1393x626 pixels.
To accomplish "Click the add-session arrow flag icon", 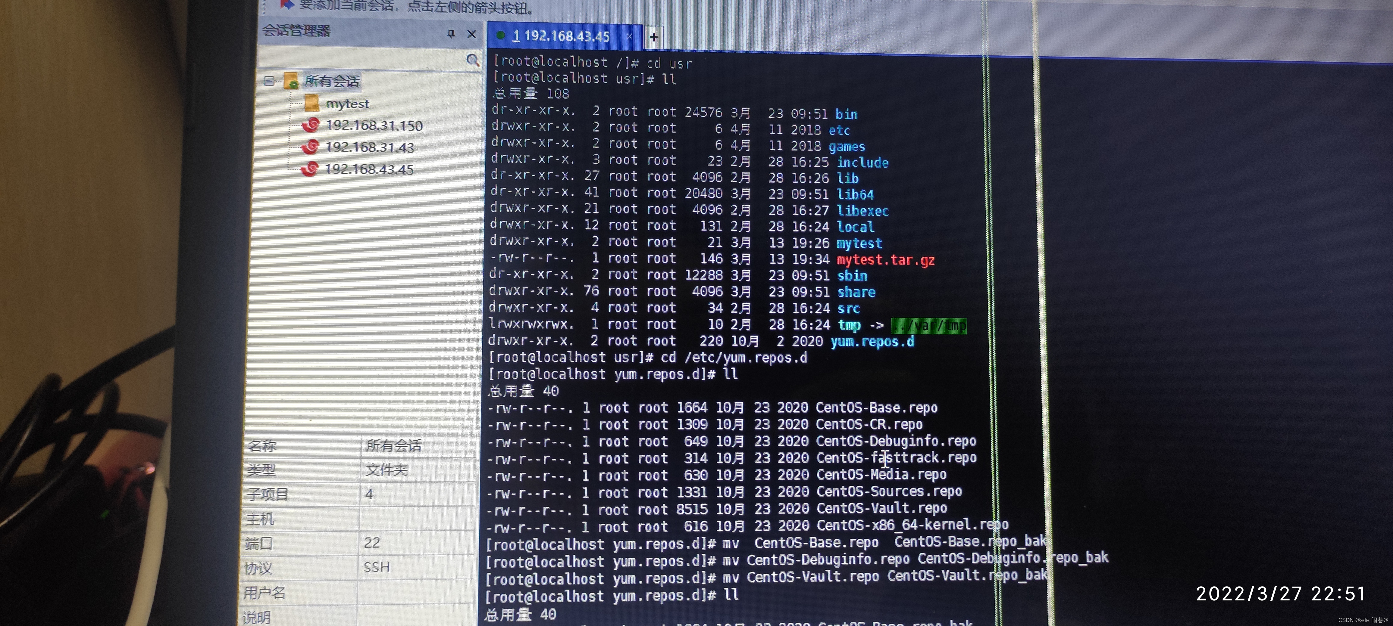I will [286, 5].
